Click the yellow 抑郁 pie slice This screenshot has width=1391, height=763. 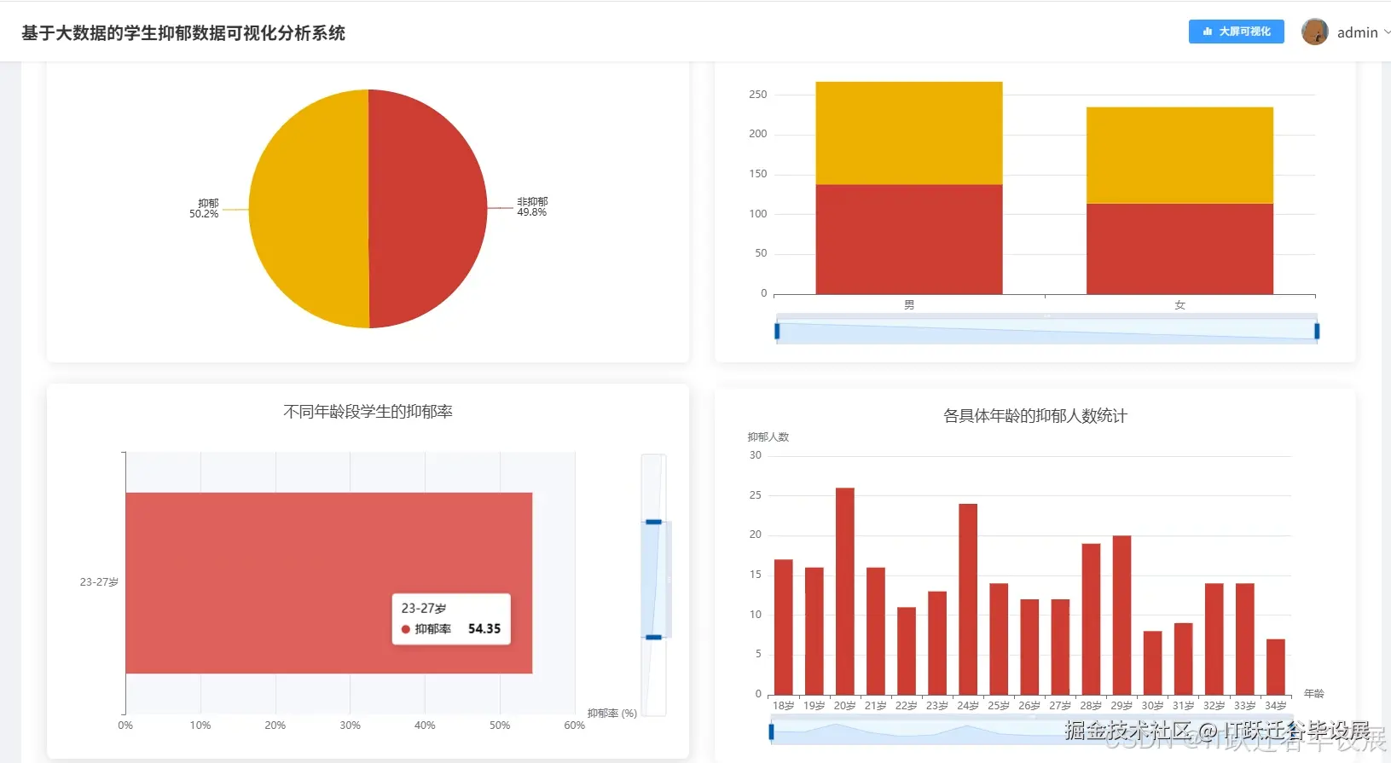pyautogui.click(x=309, y=209)
